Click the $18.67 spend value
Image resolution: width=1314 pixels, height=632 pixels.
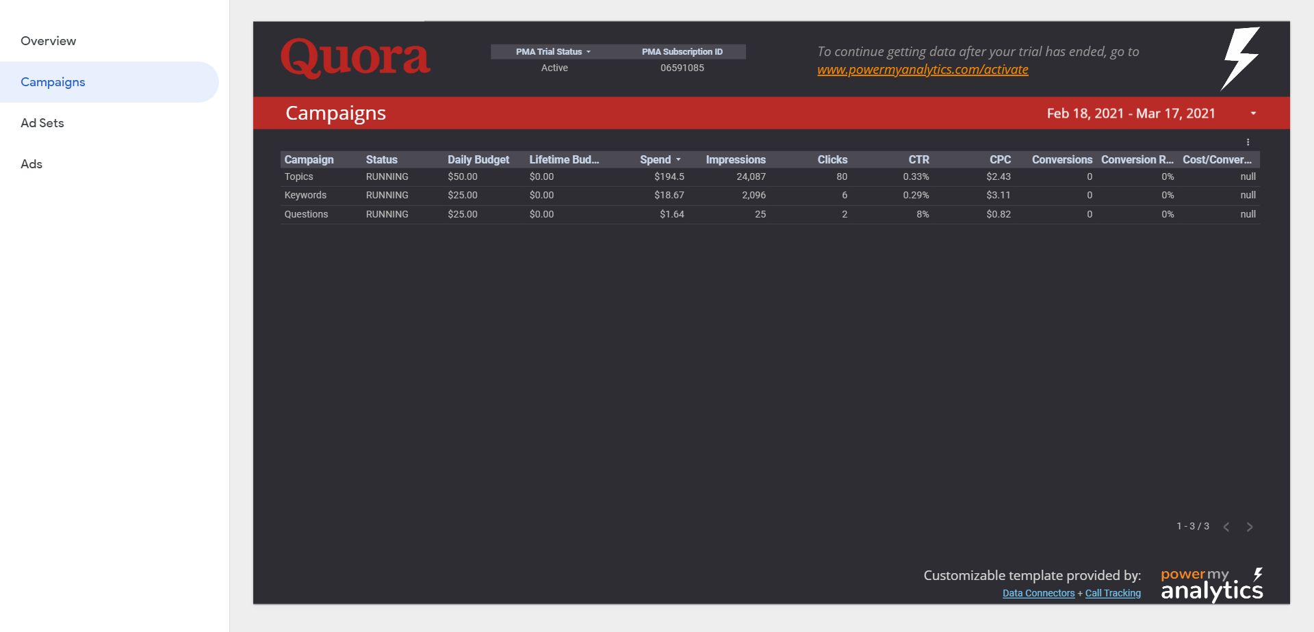click(x=669, y=195)
